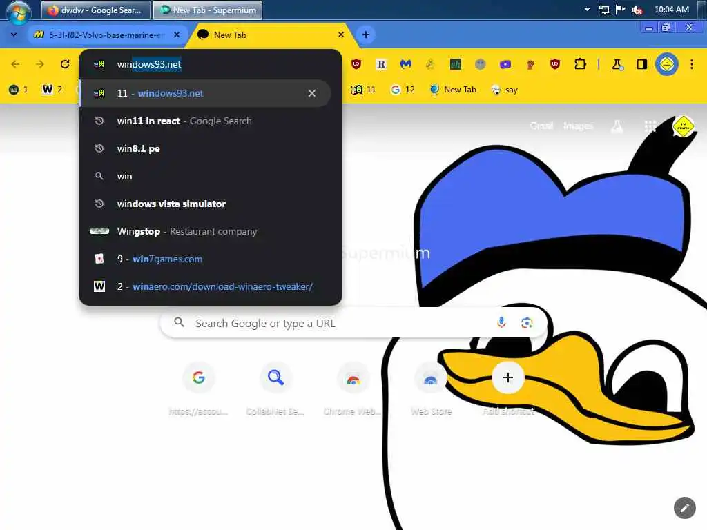
Task: Open the https://accou... Google shortcut tile
Action: [198, 389]
